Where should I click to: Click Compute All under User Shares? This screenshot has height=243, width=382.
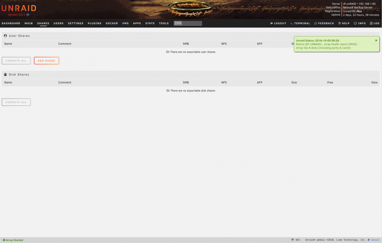(16, 61)
